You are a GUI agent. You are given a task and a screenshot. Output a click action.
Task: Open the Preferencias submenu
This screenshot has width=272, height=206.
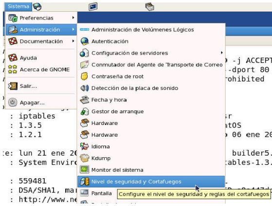(x=41, y=18)
